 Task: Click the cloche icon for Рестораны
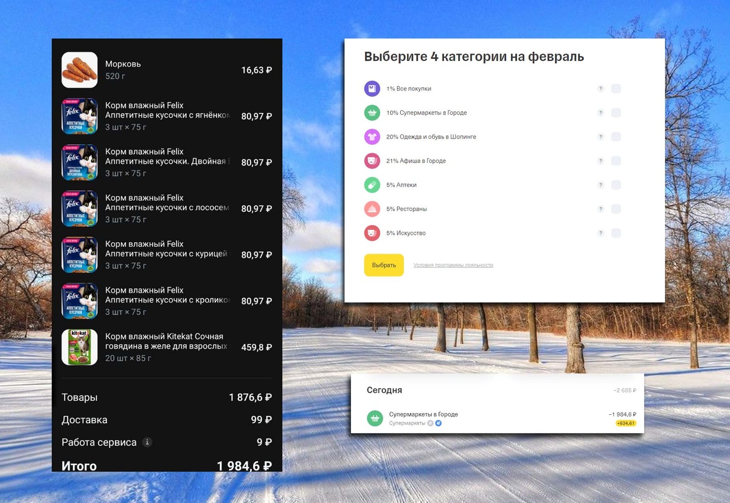(372, 209)
